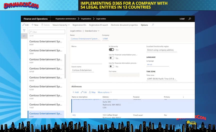
Task: Open the Options menu in action bar
Action: (x=144, y=25)
